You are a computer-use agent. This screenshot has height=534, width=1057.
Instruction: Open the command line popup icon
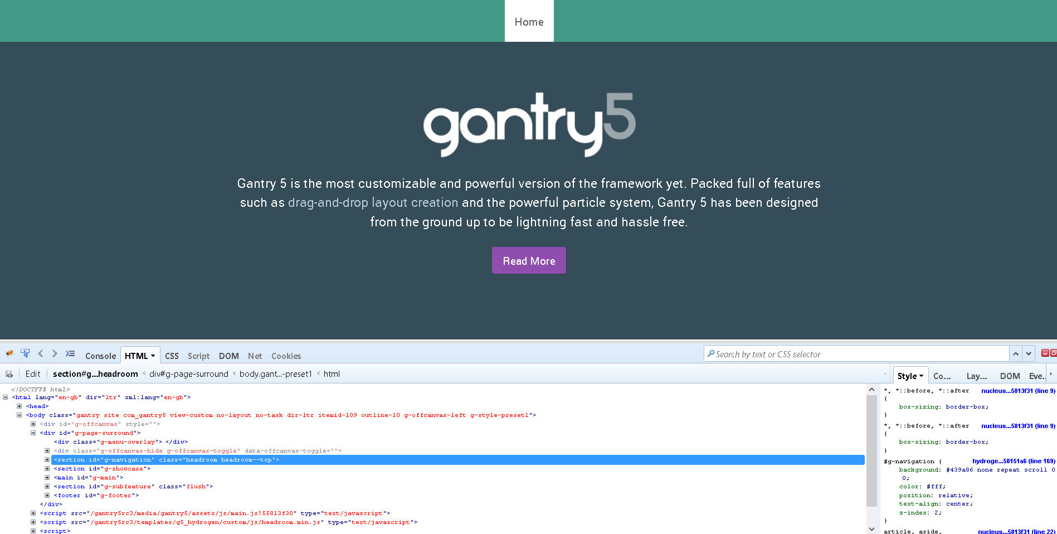tap(70, 353)
